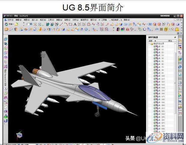The height and width of the screenshot is (145, 186).
Task: Uncheck the 体 (7) checkbox
Action: (x=154, y=67)
